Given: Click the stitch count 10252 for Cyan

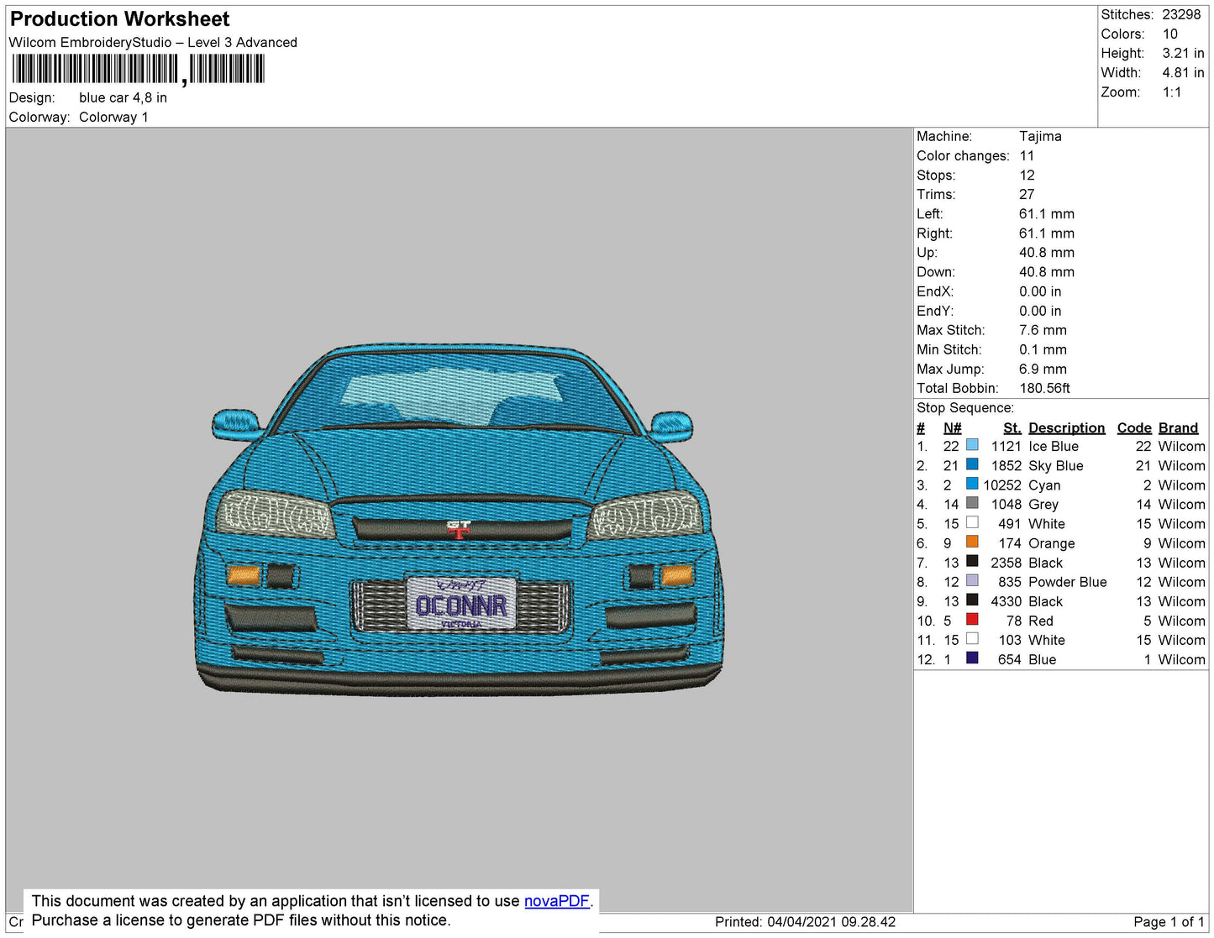Looking at the screenshot, I should point(1002,485).
